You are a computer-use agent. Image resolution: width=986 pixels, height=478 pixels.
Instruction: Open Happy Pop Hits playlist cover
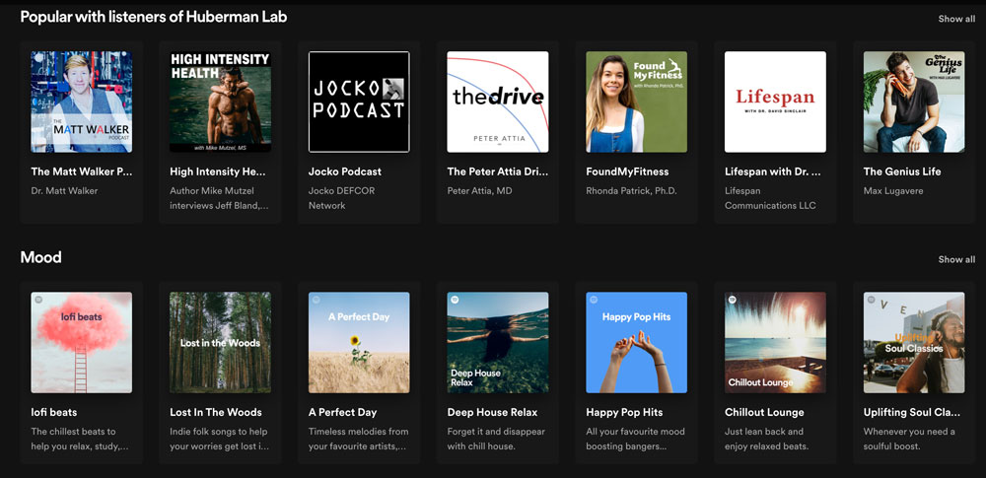pos(636,343)
